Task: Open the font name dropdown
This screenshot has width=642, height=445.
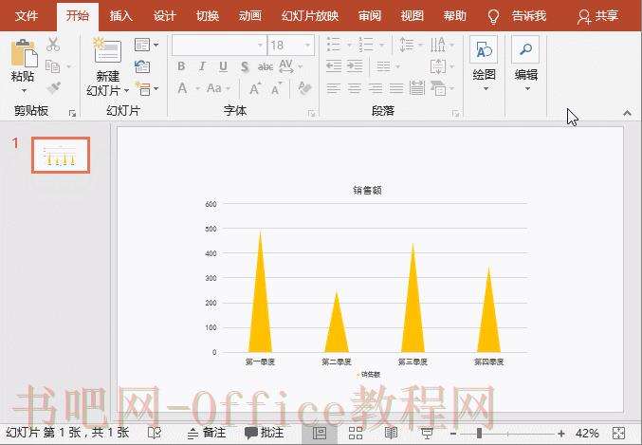Action: (261, 45)
